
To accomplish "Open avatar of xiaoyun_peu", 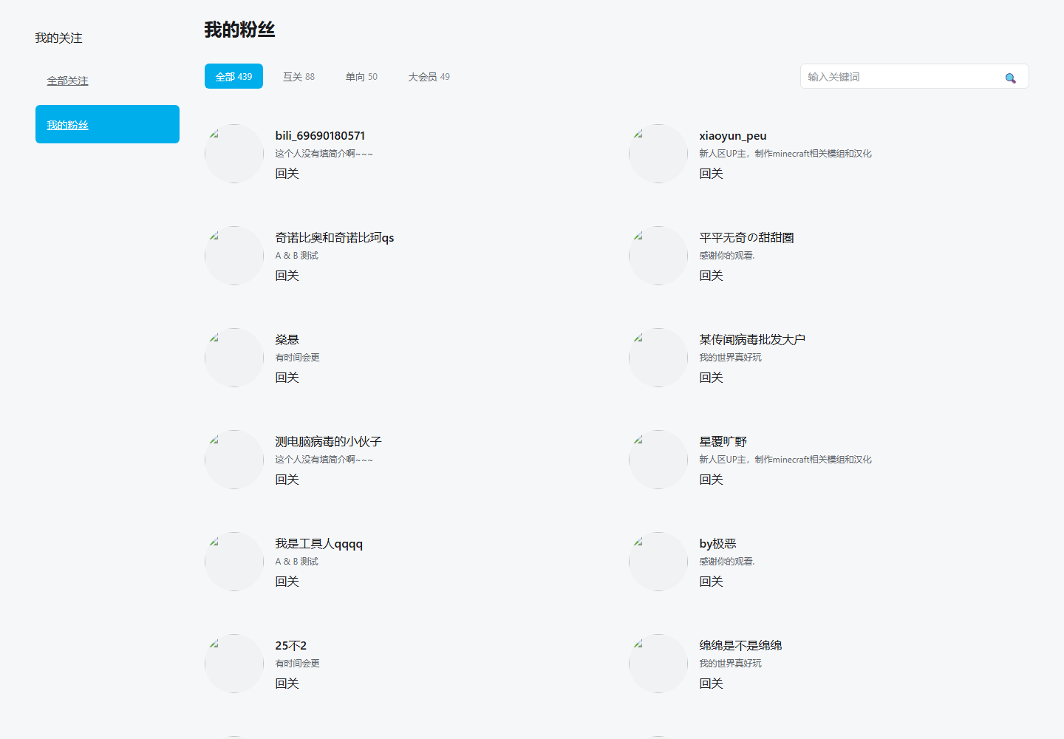I will tap(658, 154).
